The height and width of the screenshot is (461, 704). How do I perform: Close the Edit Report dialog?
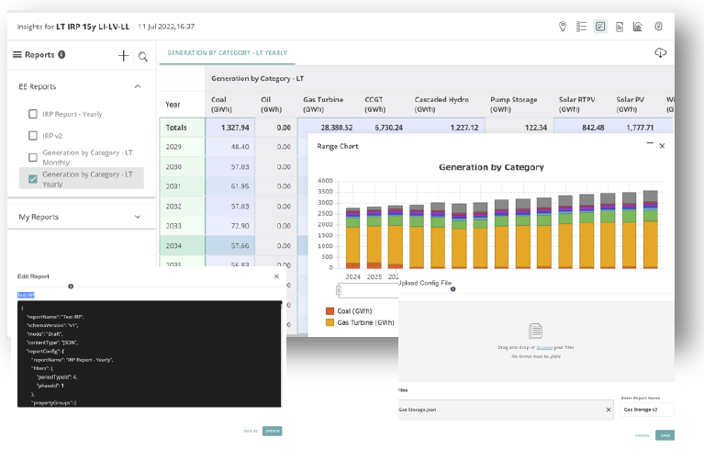(x=276, y=276)
